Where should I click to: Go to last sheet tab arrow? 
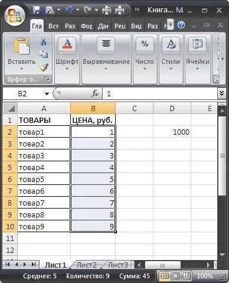34,265
